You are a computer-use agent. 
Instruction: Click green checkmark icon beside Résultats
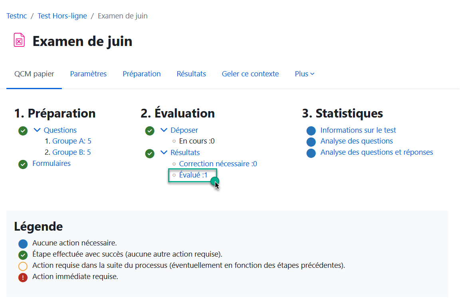click(x=150, y=153)
